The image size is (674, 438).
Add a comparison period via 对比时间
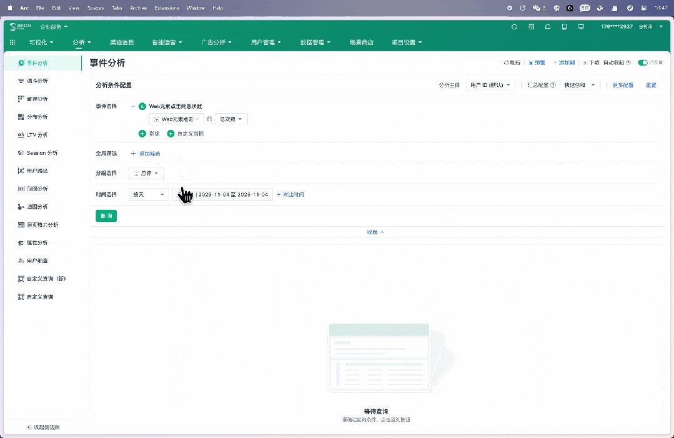click(290, 194)
